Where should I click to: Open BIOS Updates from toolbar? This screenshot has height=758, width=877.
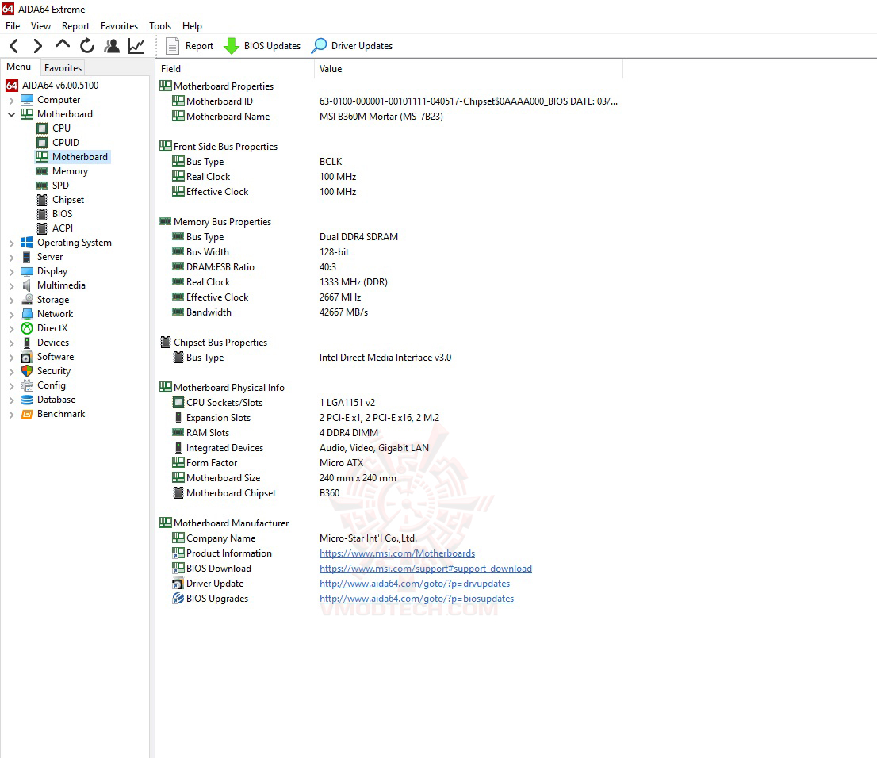point(262,46)
